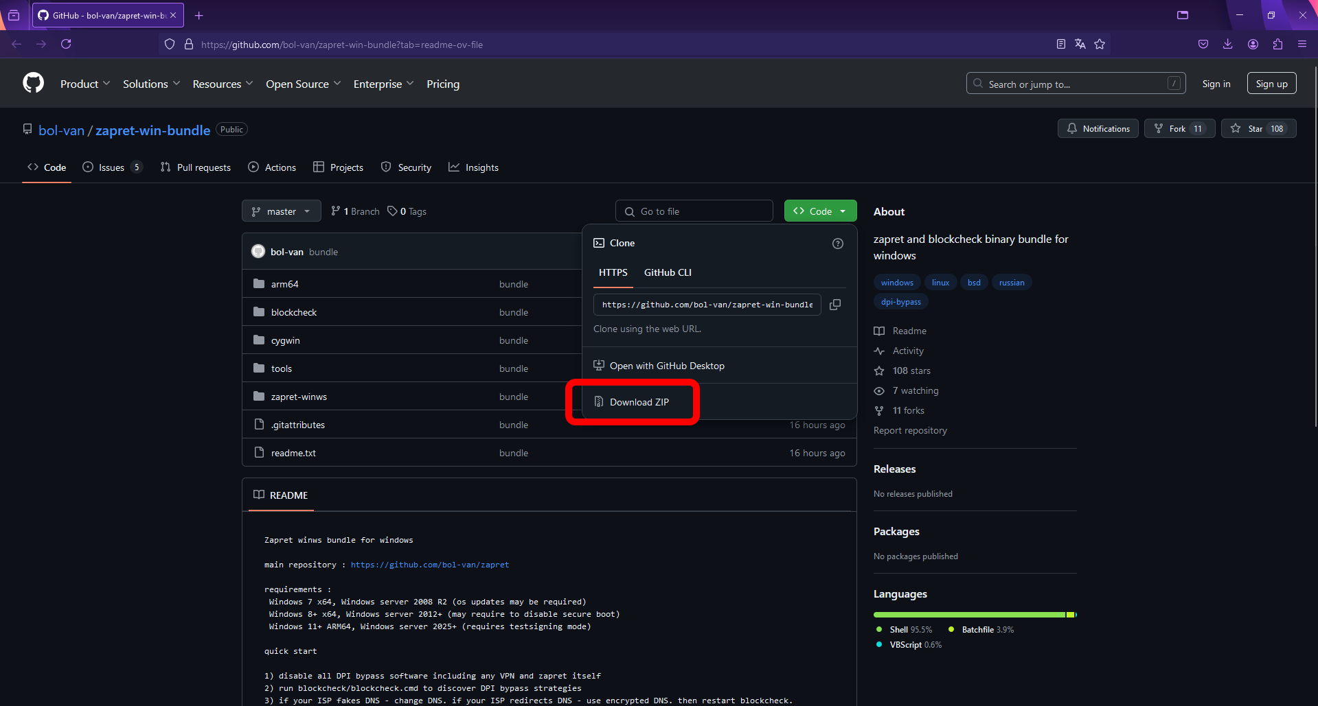Click the site lock icon in URL bar

[x=189, y=44]
